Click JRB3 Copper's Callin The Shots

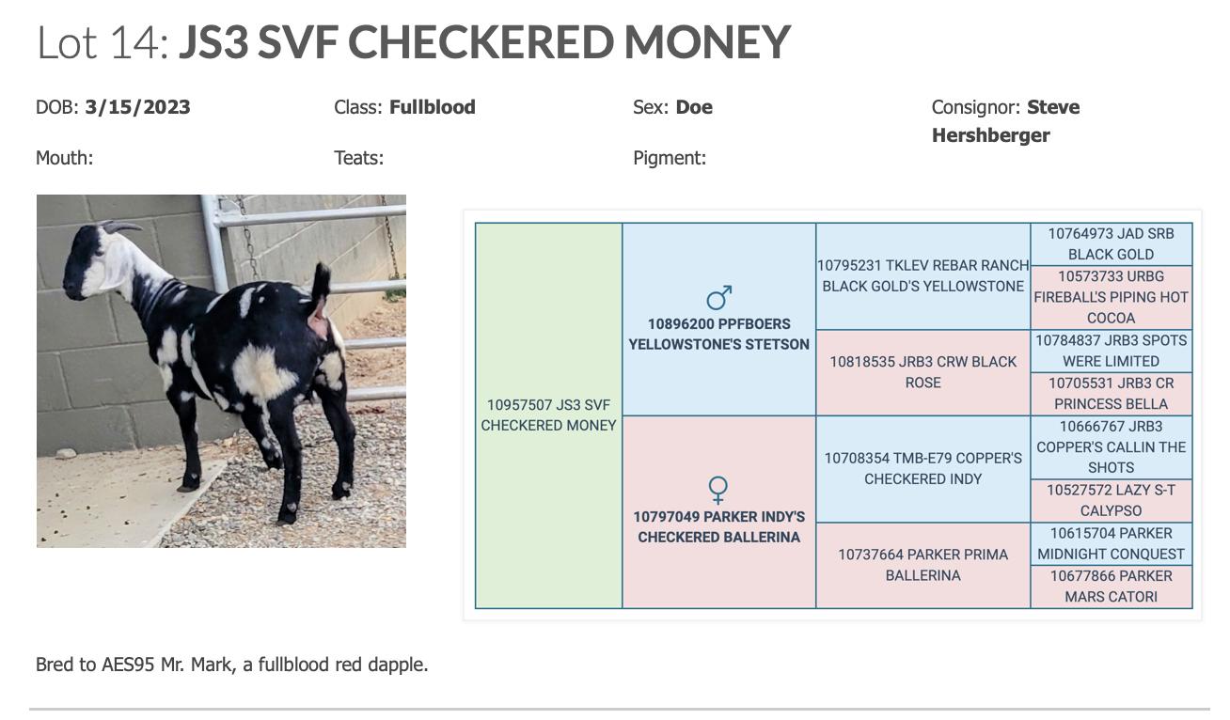(1111, 446)
